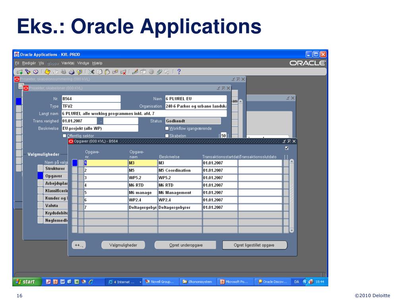This screenshot has height=305, width=407.
Task: Click the Print toolbar icon
Action: [x=72, y=72]
